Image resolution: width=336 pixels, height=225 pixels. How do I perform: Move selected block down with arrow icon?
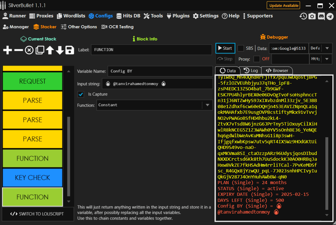coord(60,50)
